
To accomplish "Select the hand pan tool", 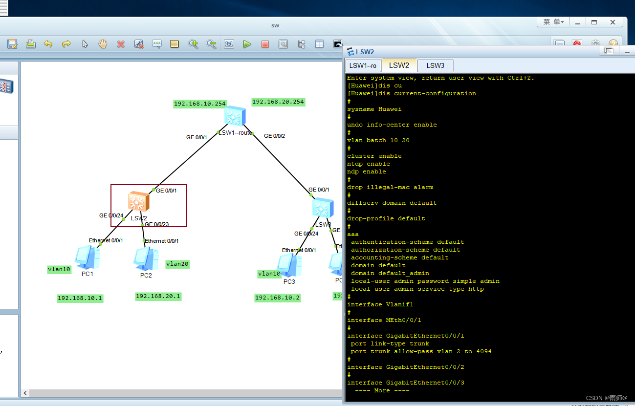I will coord(103,44).
